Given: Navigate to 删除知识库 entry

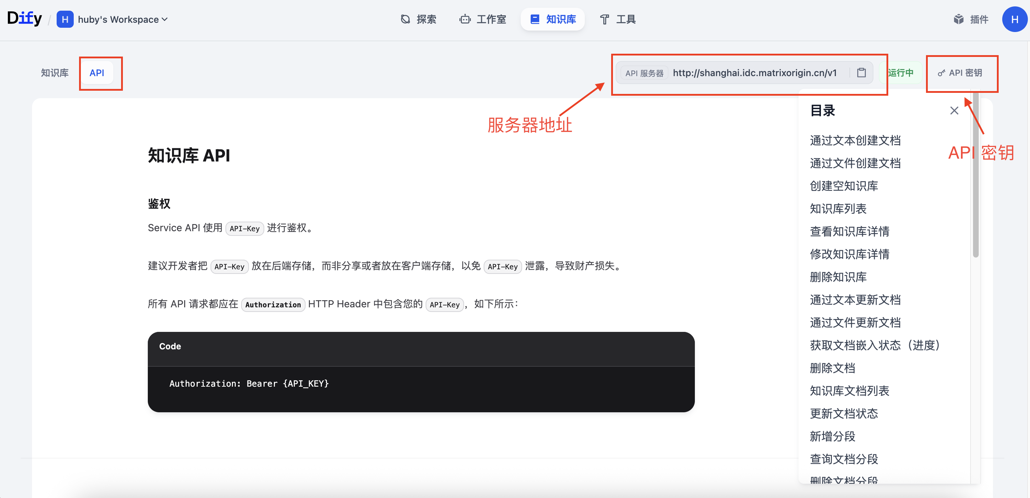Looking at the screenshot, I should tap(838, 277).
